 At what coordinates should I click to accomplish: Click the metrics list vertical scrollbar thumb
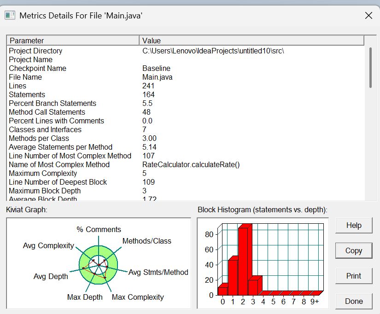pyautogui.click(x=370, y=68)
